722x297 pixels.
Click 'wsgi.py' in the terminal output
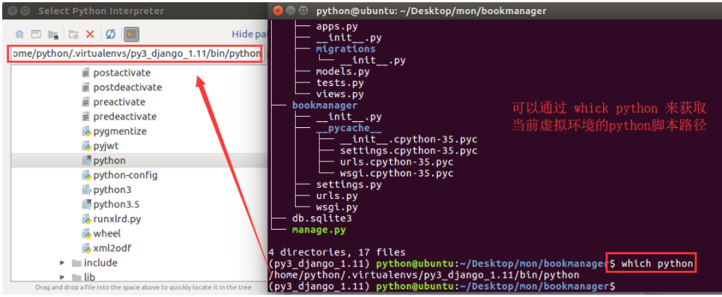pos(337,207)
